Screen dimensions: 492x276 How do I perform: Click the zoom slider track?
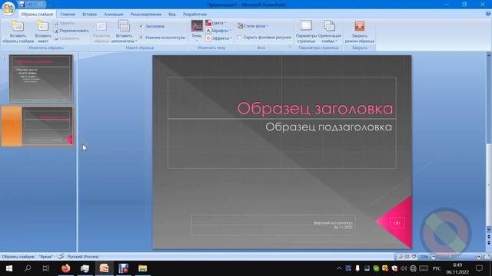click(456, 257)
